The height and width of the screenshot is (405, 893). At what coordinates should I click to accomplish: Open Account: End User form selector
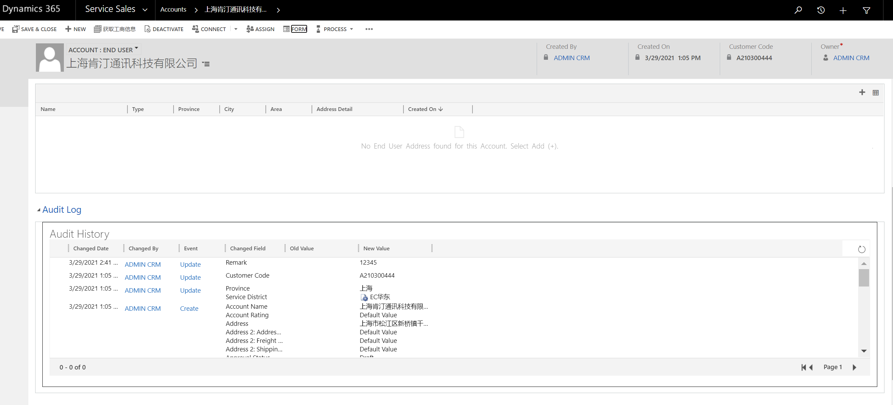point(103,50)
